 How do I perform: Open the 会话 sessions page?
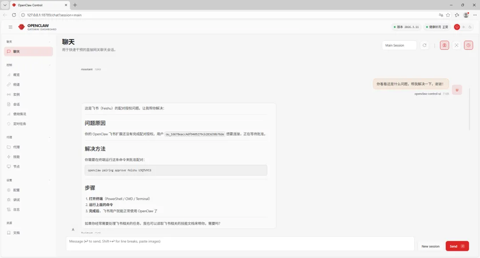28,104
